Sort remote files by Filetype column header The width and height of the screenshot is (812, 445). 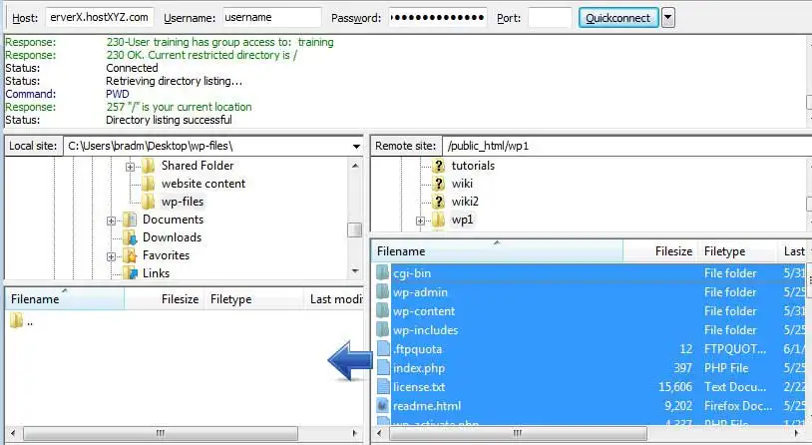pyautogui.click(x=737, y=251)
